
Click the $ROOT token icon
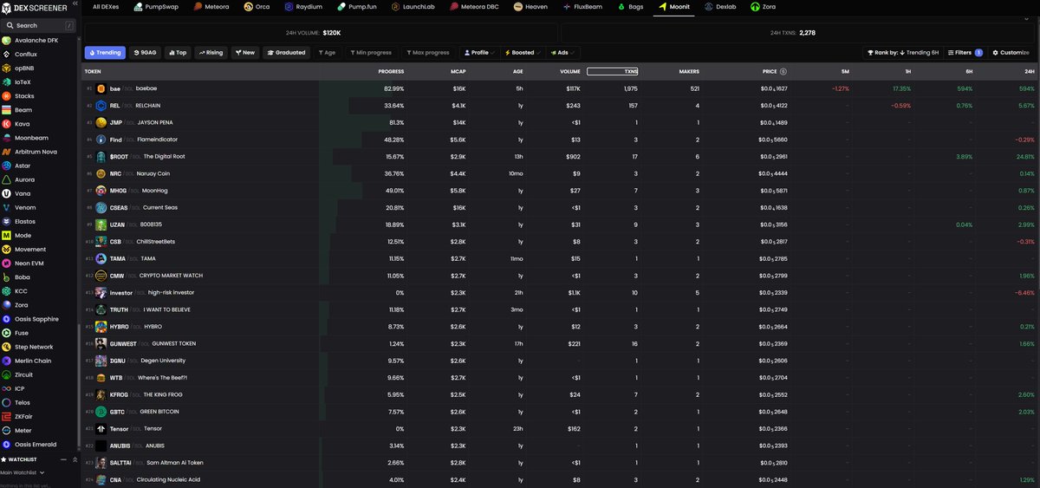pos(101,156)
